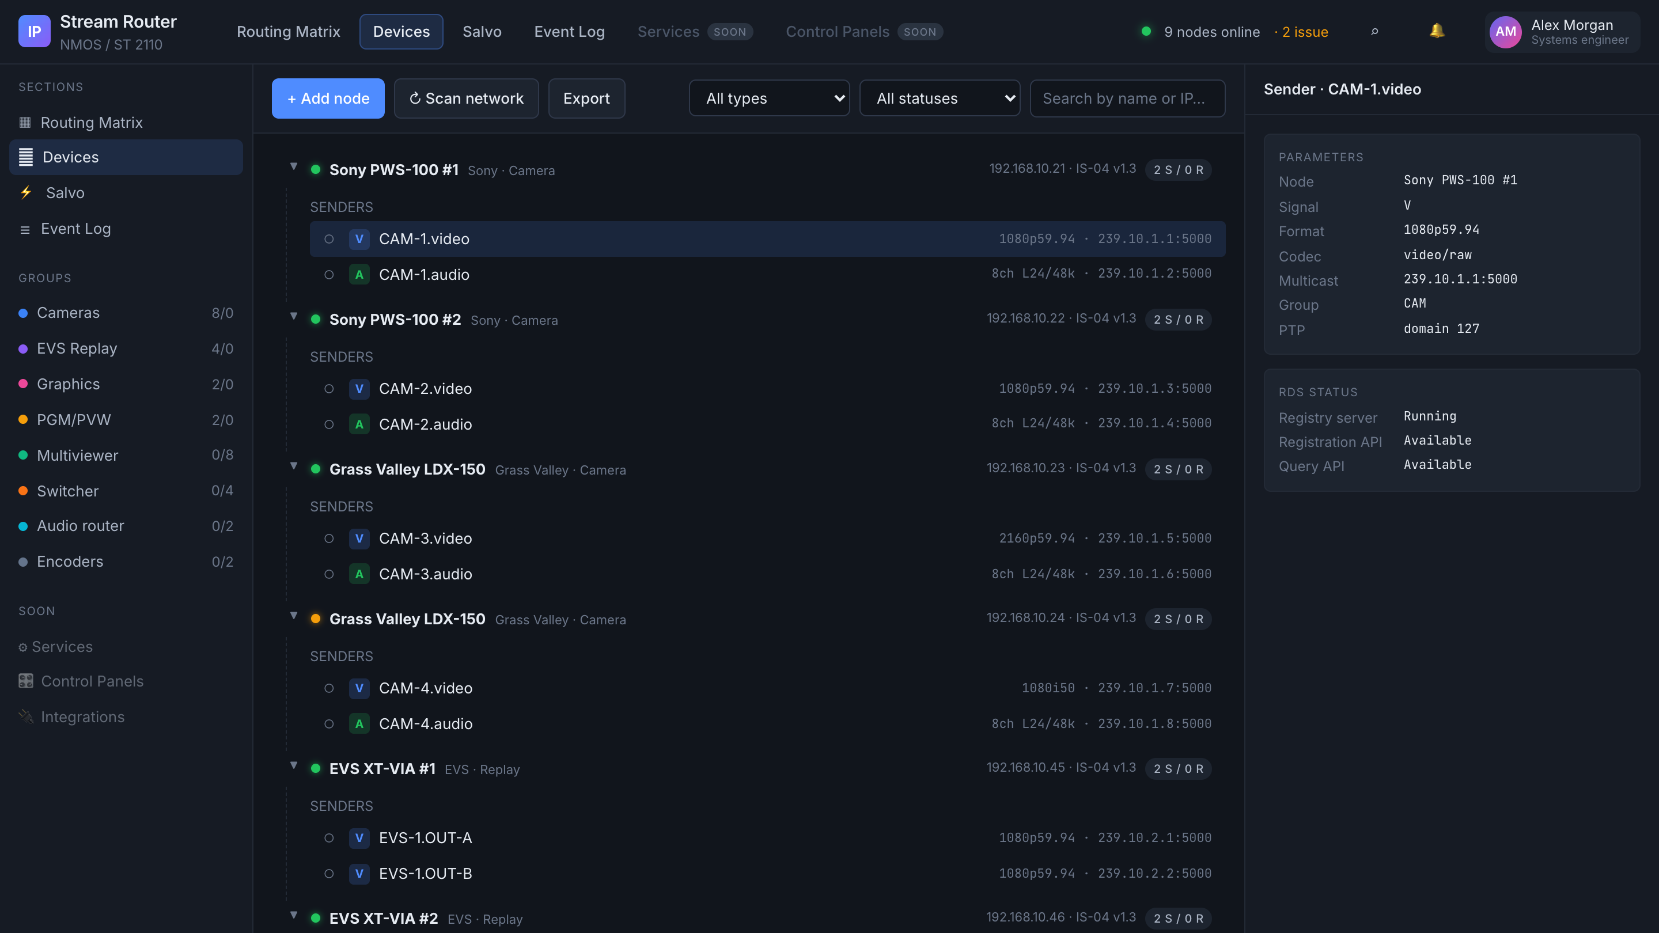Open the All statuses dropdown
Viewport: 1659px width, 933px height.
pos(940,98)
